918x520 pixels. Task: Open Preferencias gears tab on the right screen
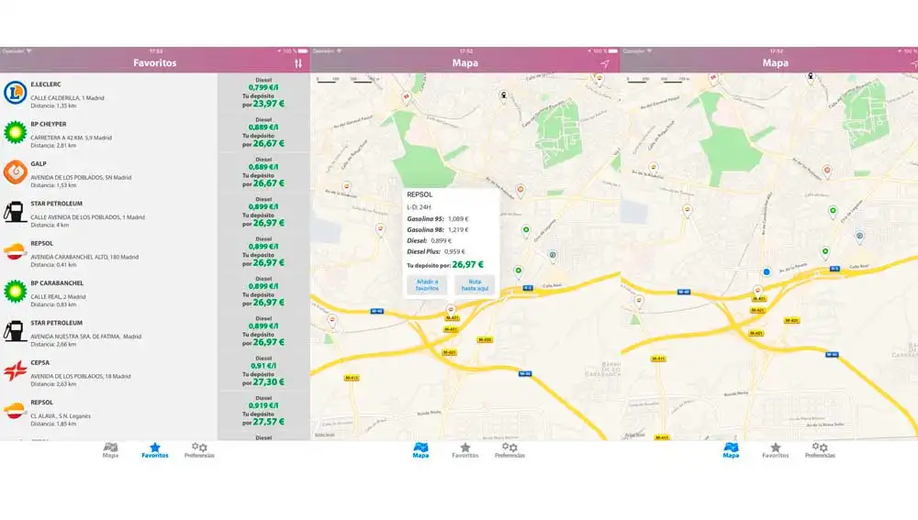click(x=820, y=449)
